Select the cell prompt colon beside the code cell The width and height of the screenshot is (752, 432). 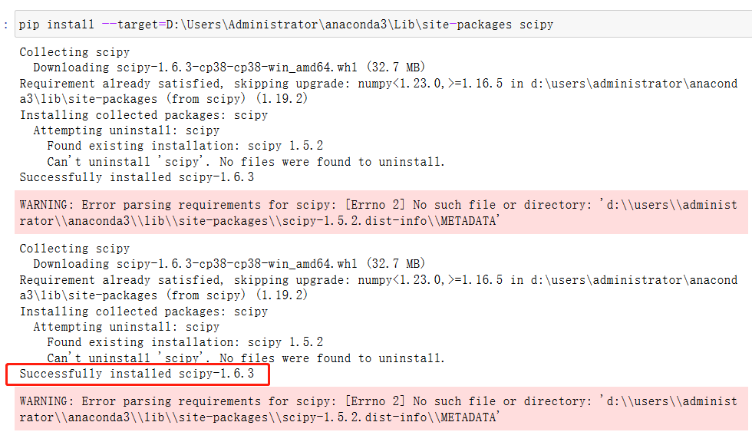5,25
